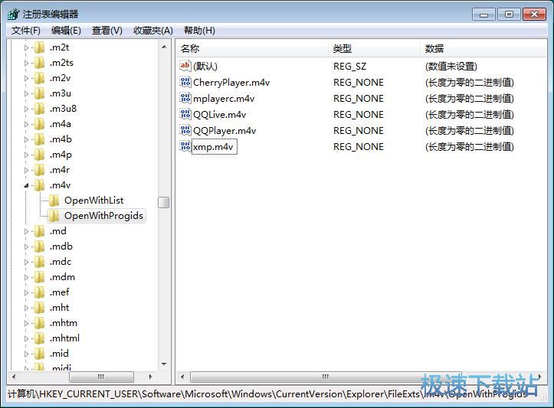Click the folder icon of .m4r key
The width and height of the screenshot is (554, 408).
coord(40,170)
